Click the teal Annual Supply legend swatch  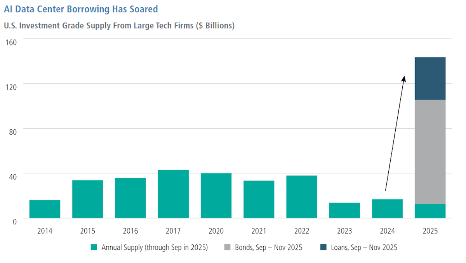[x=93, y=247]
